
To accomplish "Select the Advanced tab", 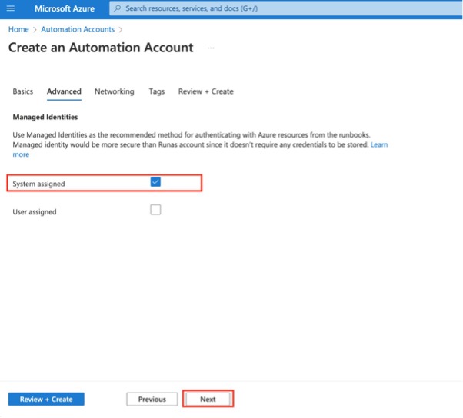I will pyautogui.click(x=64, y=91).
